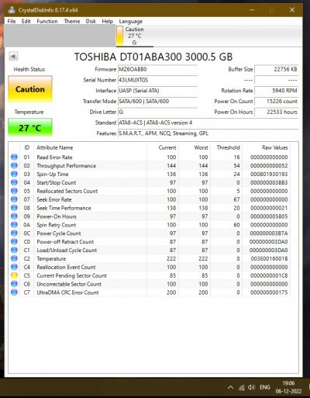
Task: Click the Standard field ATA8-ACS
Action: point(208,123)
